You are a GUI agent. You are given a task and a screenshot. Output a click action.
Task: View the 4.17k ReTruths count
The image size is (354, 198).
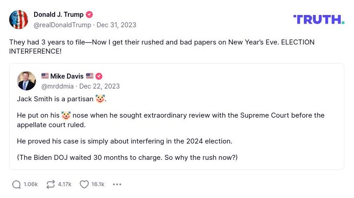click(x=65, y=184)
